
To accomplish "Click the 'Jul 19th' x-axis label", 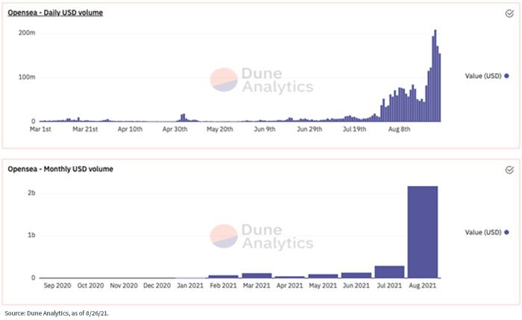I will pos(354,129).
